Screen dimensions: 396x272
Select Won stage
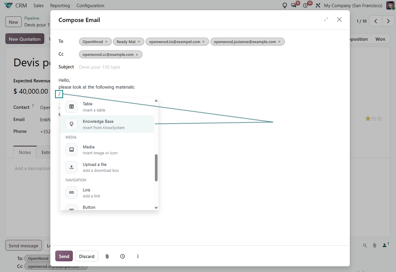coord(380,39)
